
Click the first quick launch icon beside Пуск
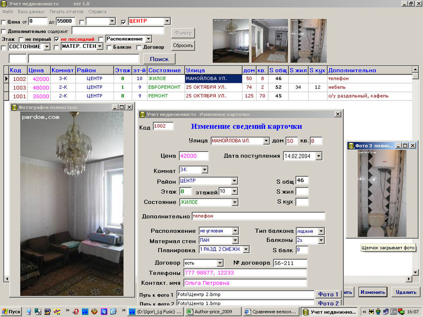coord(29,312)
